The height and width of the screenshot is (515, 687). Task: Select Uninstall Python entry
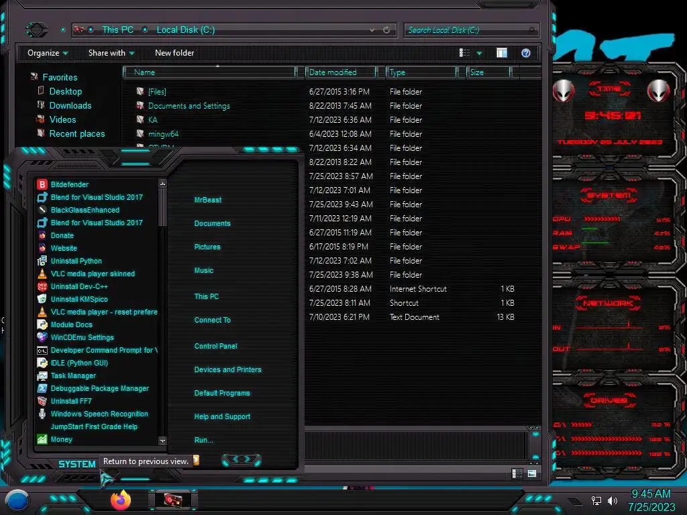[76, 261]
